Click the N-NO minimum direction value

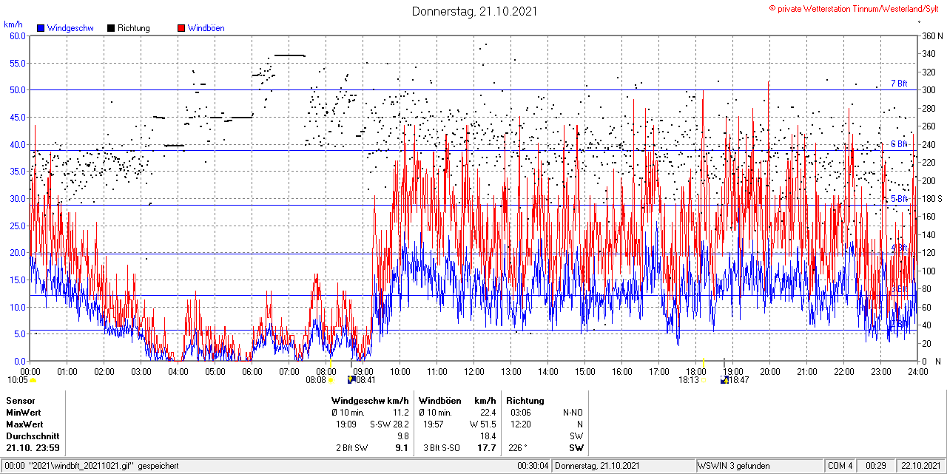(573, 413)
